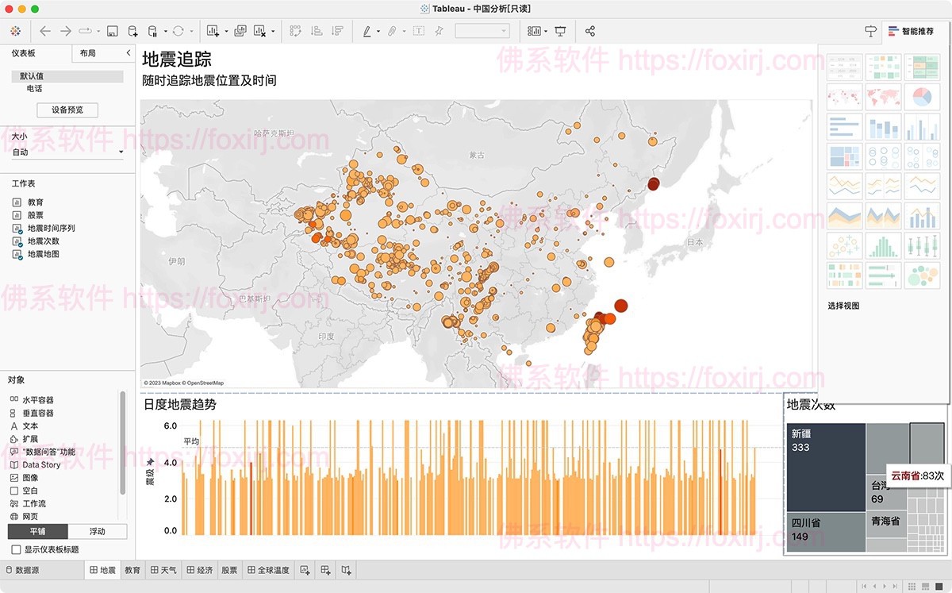Click the 设备预览 button
952x593 pixels.
[67, 110]
